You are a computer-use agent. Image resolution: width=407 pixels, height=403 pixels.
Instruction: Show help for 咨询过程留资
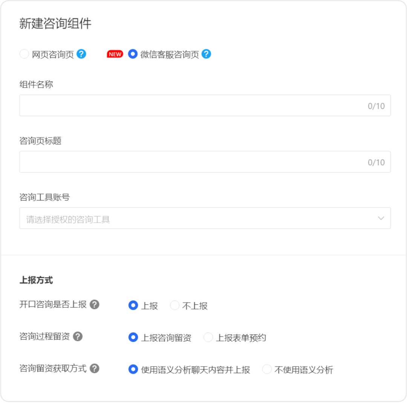click(78, 337)
